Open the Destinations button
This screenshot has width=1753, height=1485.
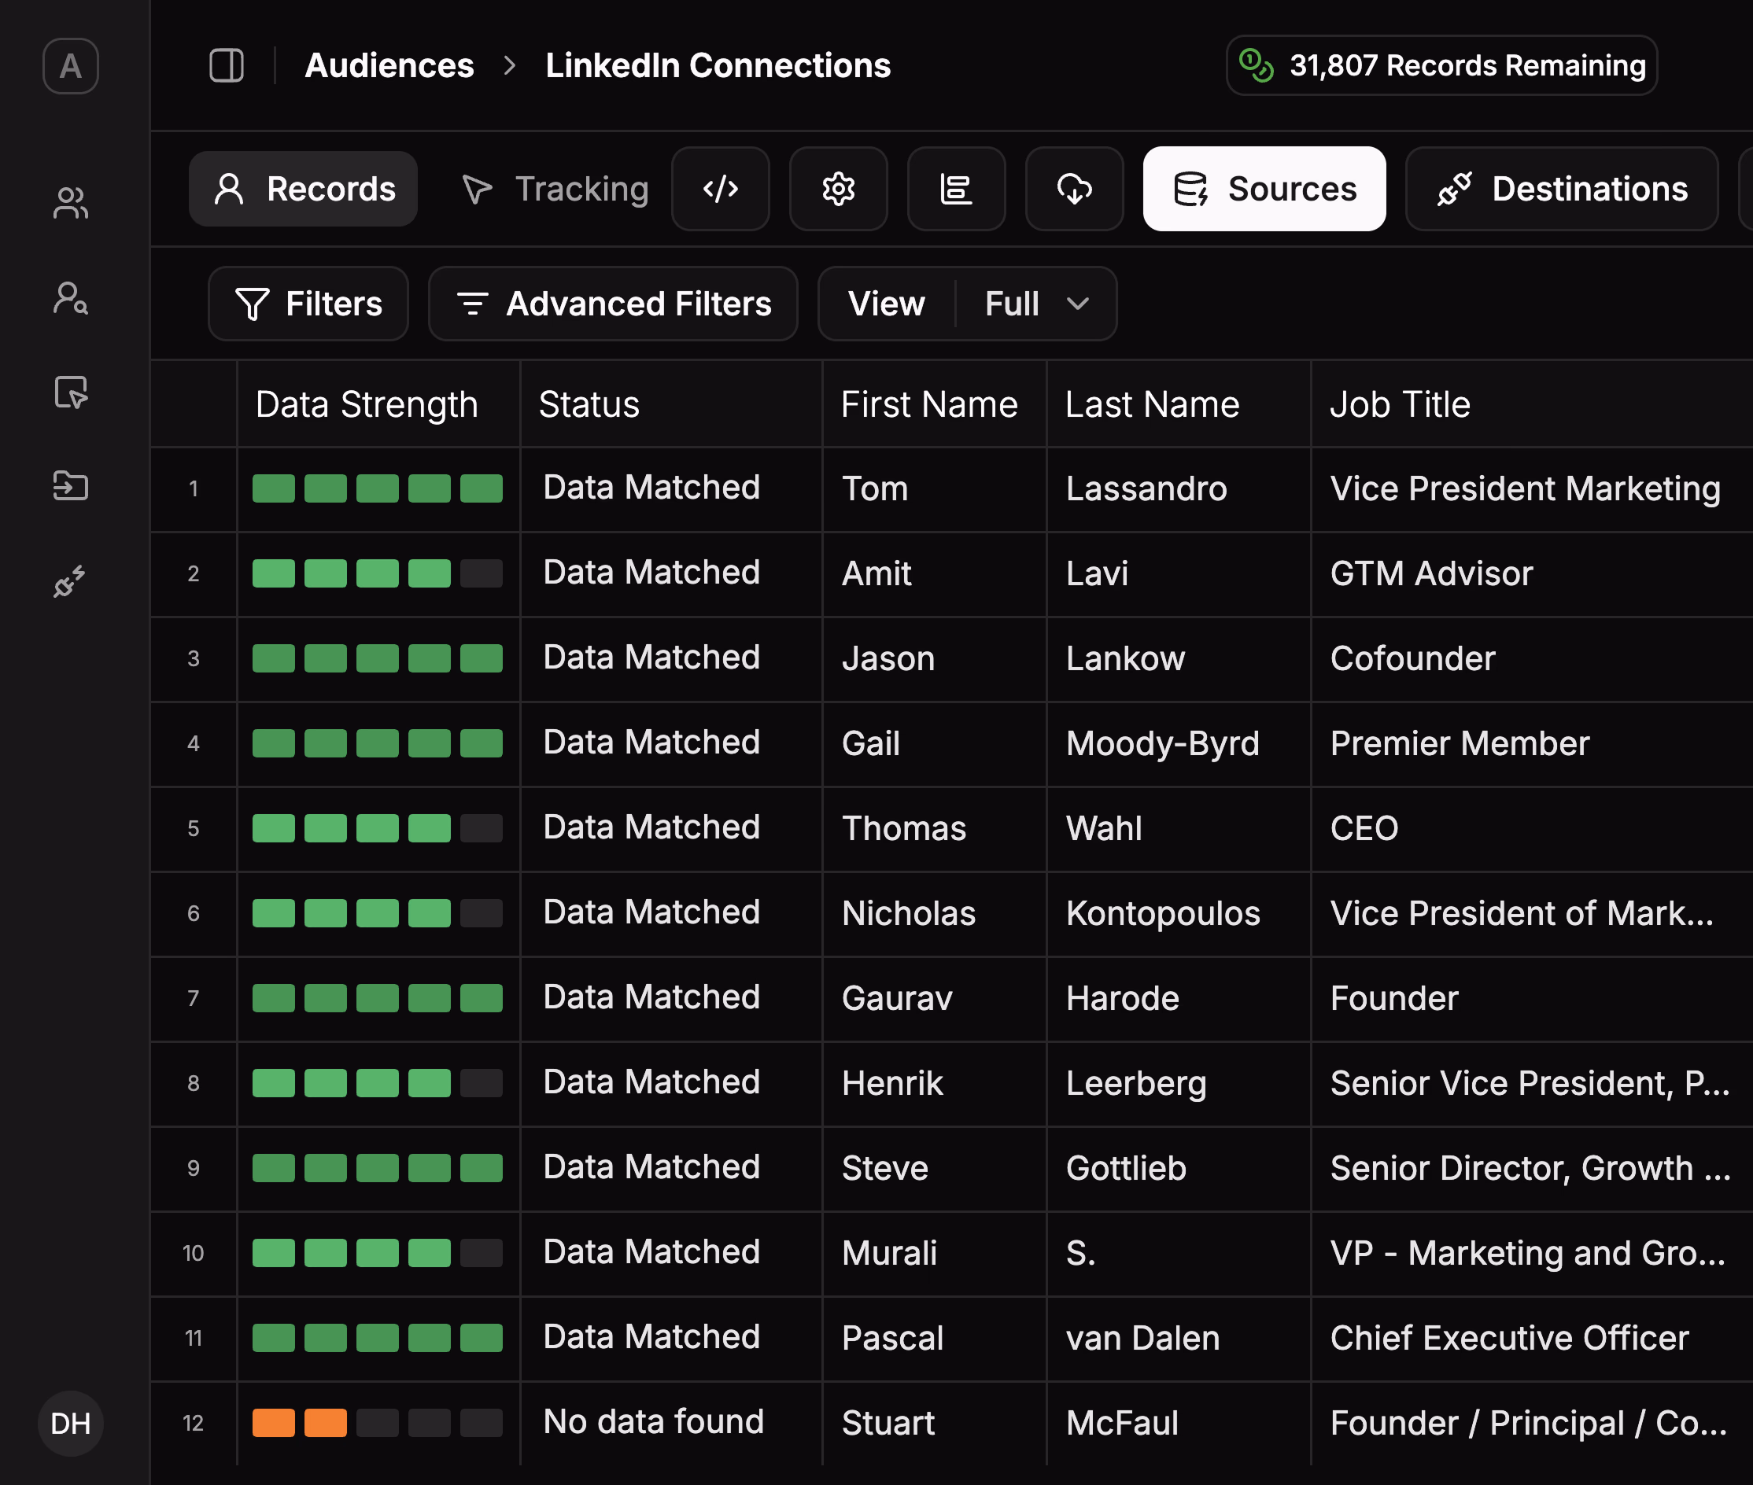(1561, 189)
